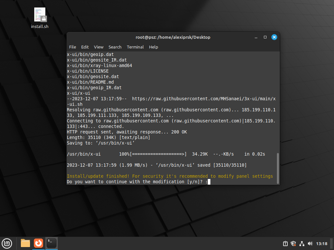Launch Firefox from the panel

[x=38, y=243]
